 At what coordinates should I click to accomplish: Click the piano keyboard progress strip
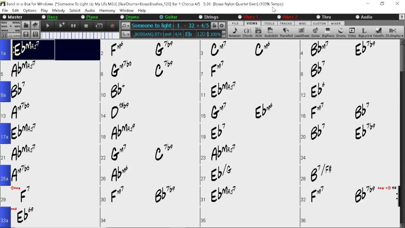(x=80, y=35)
